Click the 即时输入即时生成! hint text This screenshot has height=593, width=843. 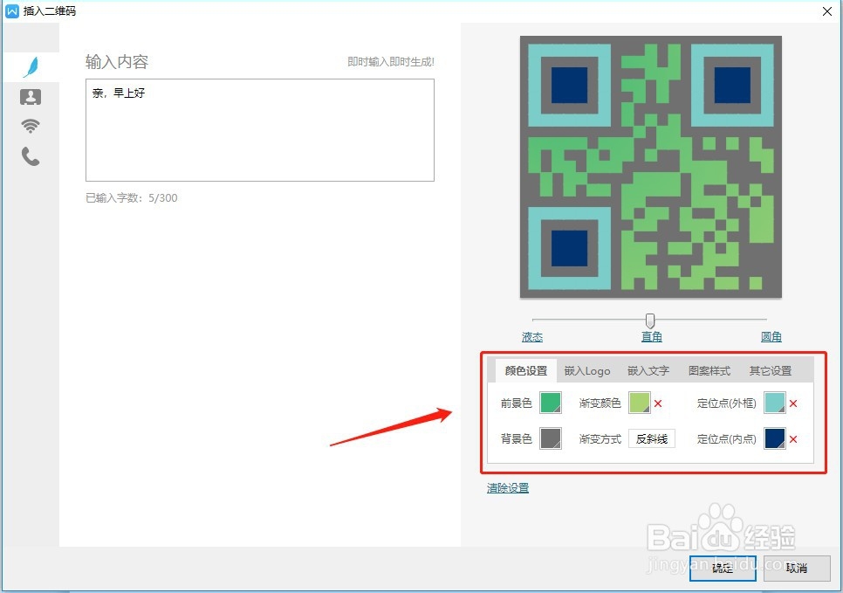(x=391, y=62)
